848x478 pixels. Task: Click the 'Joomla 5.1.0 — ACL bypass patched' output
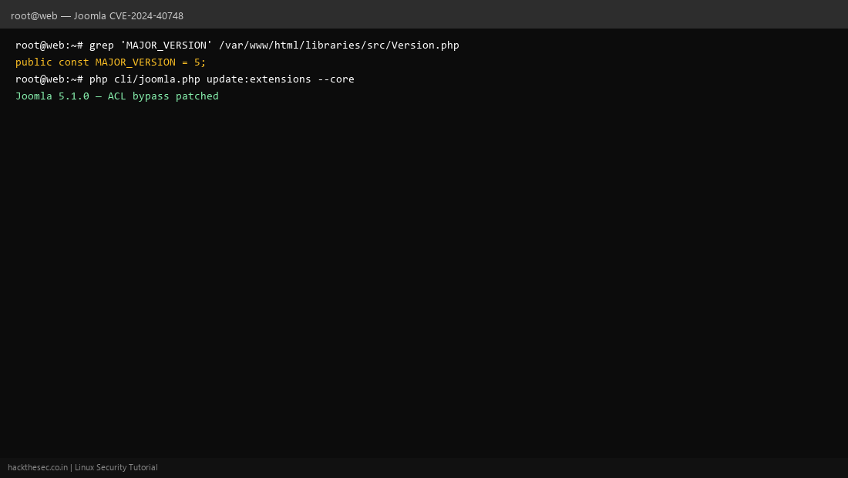point(117,96)
